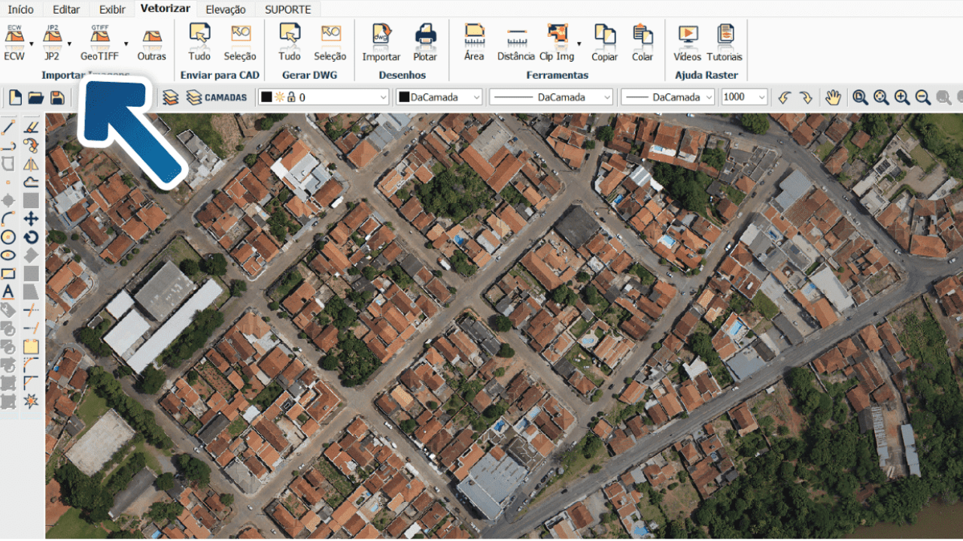Open the Tutoriais help

pos(725,42)
